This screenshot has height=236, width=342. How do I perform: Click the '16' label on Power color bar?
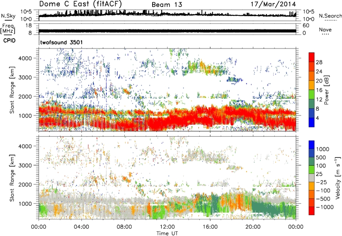tap(319, 90)
